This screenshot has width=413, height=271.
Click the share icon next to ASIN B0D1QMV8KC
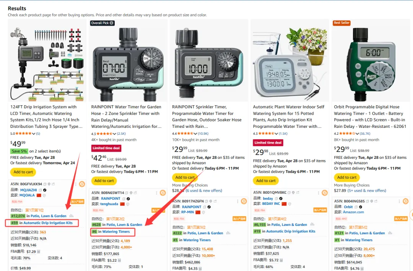tap(298, 193)
